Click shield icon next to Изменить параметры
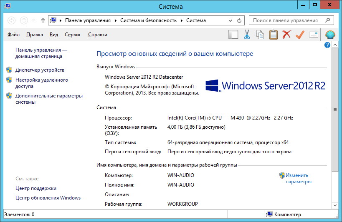This screenshot has width=342, height=222. pyautogui.click(x=282, y=175)
